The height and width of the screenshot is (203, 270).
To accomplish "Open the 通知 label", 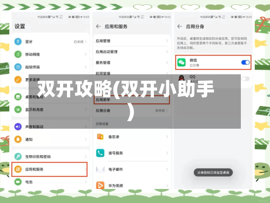I will (x=29, y=139).
